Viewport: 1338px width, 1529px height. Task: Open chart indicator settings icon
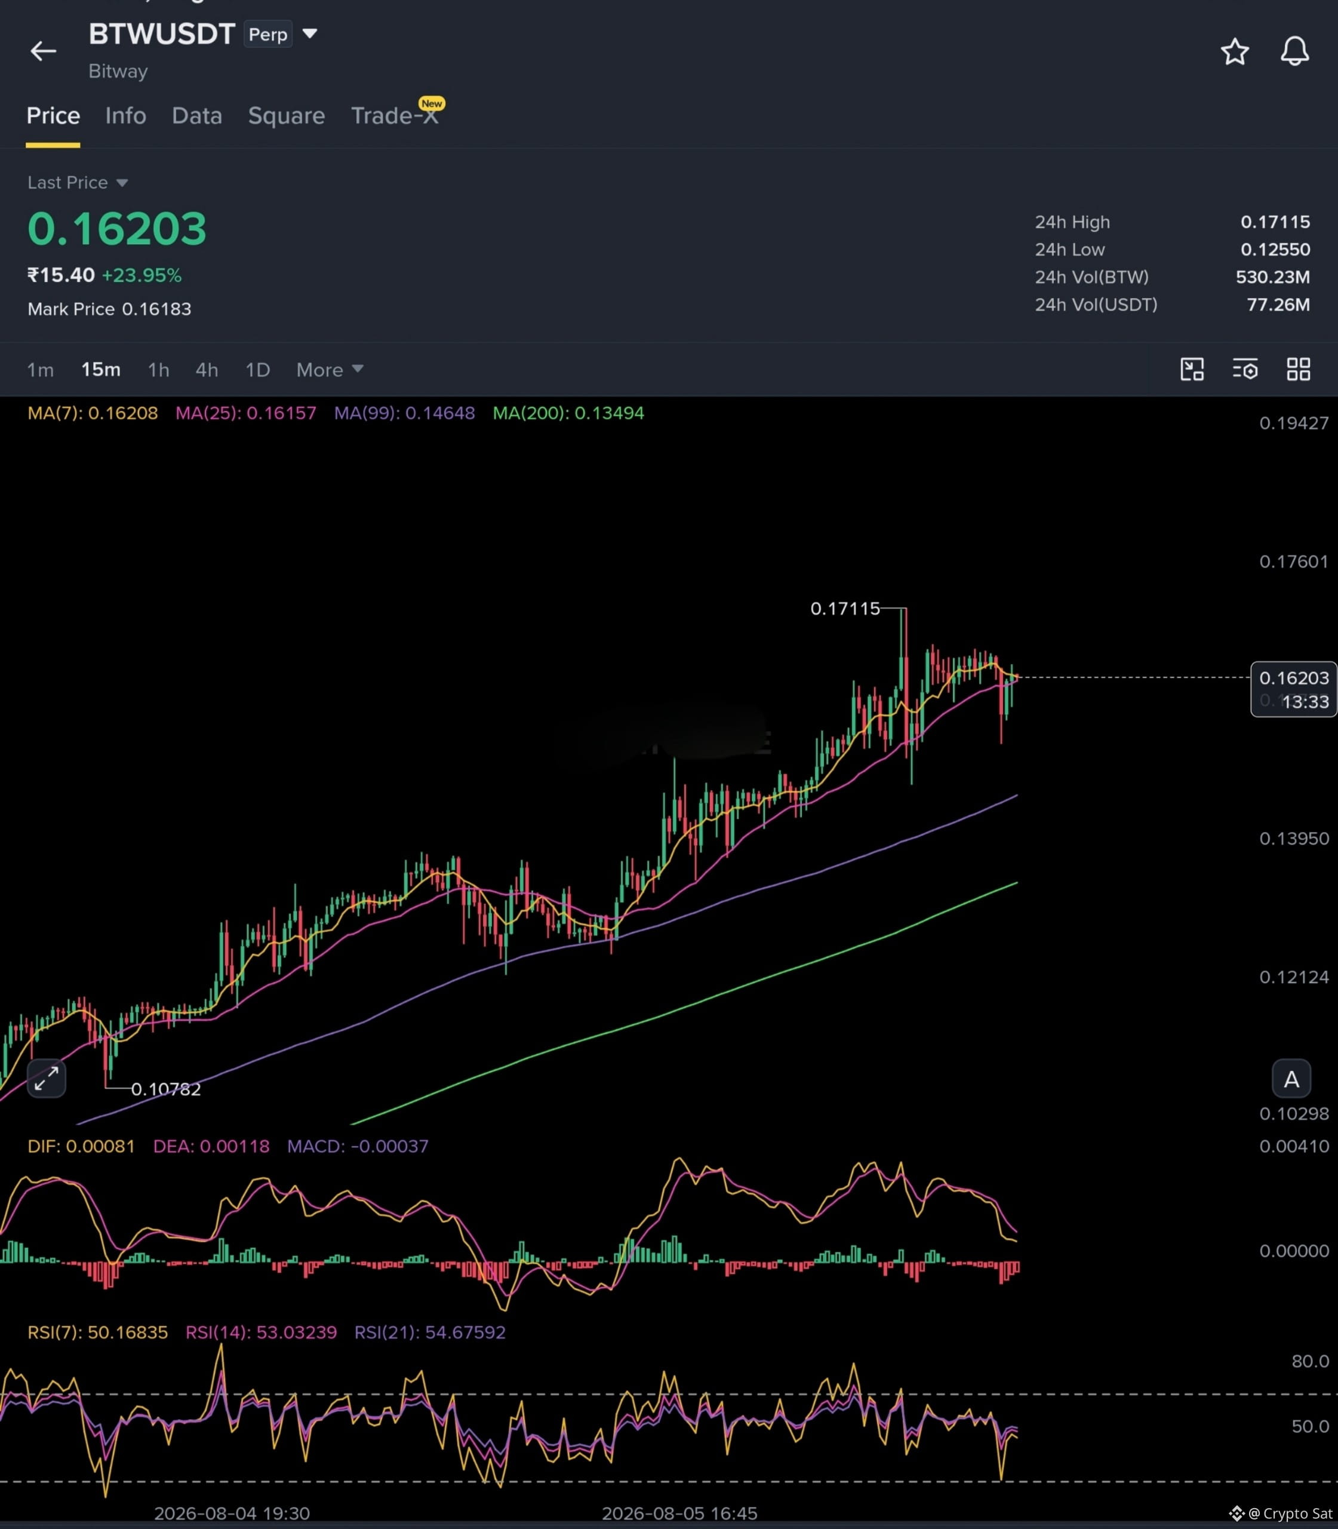pyautogui.click(x=1245, y=369)
